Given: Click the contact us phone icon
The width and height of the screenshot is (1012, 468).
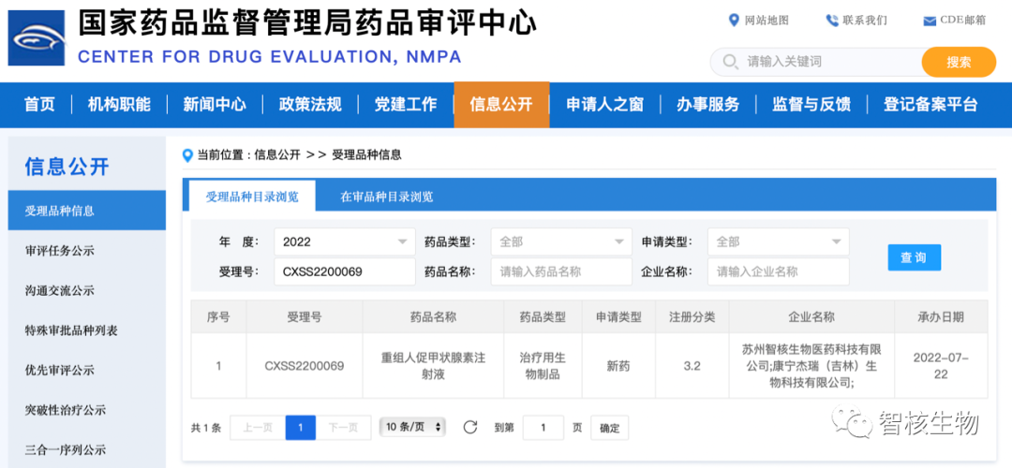Looking at the screenshot, I should [831, 21].
